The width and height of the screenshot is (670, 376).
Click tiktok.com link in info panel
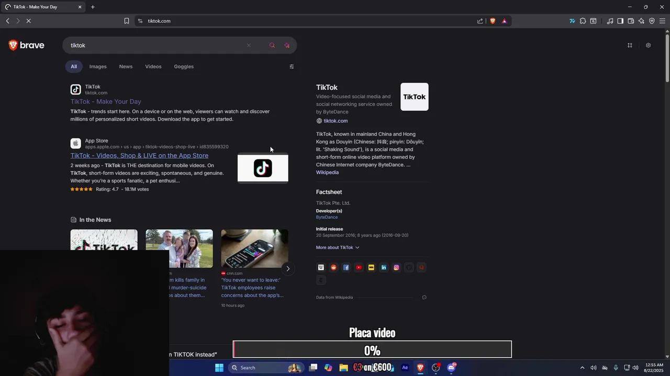pos(336,121)
